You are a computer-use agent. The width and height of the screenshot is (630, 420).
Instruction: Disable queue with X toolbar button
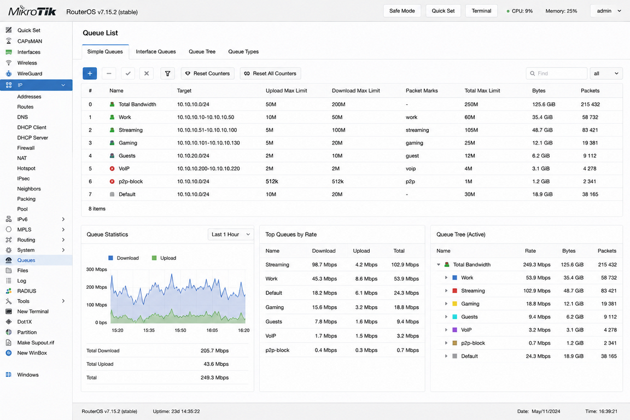click(x=146, y=73)
